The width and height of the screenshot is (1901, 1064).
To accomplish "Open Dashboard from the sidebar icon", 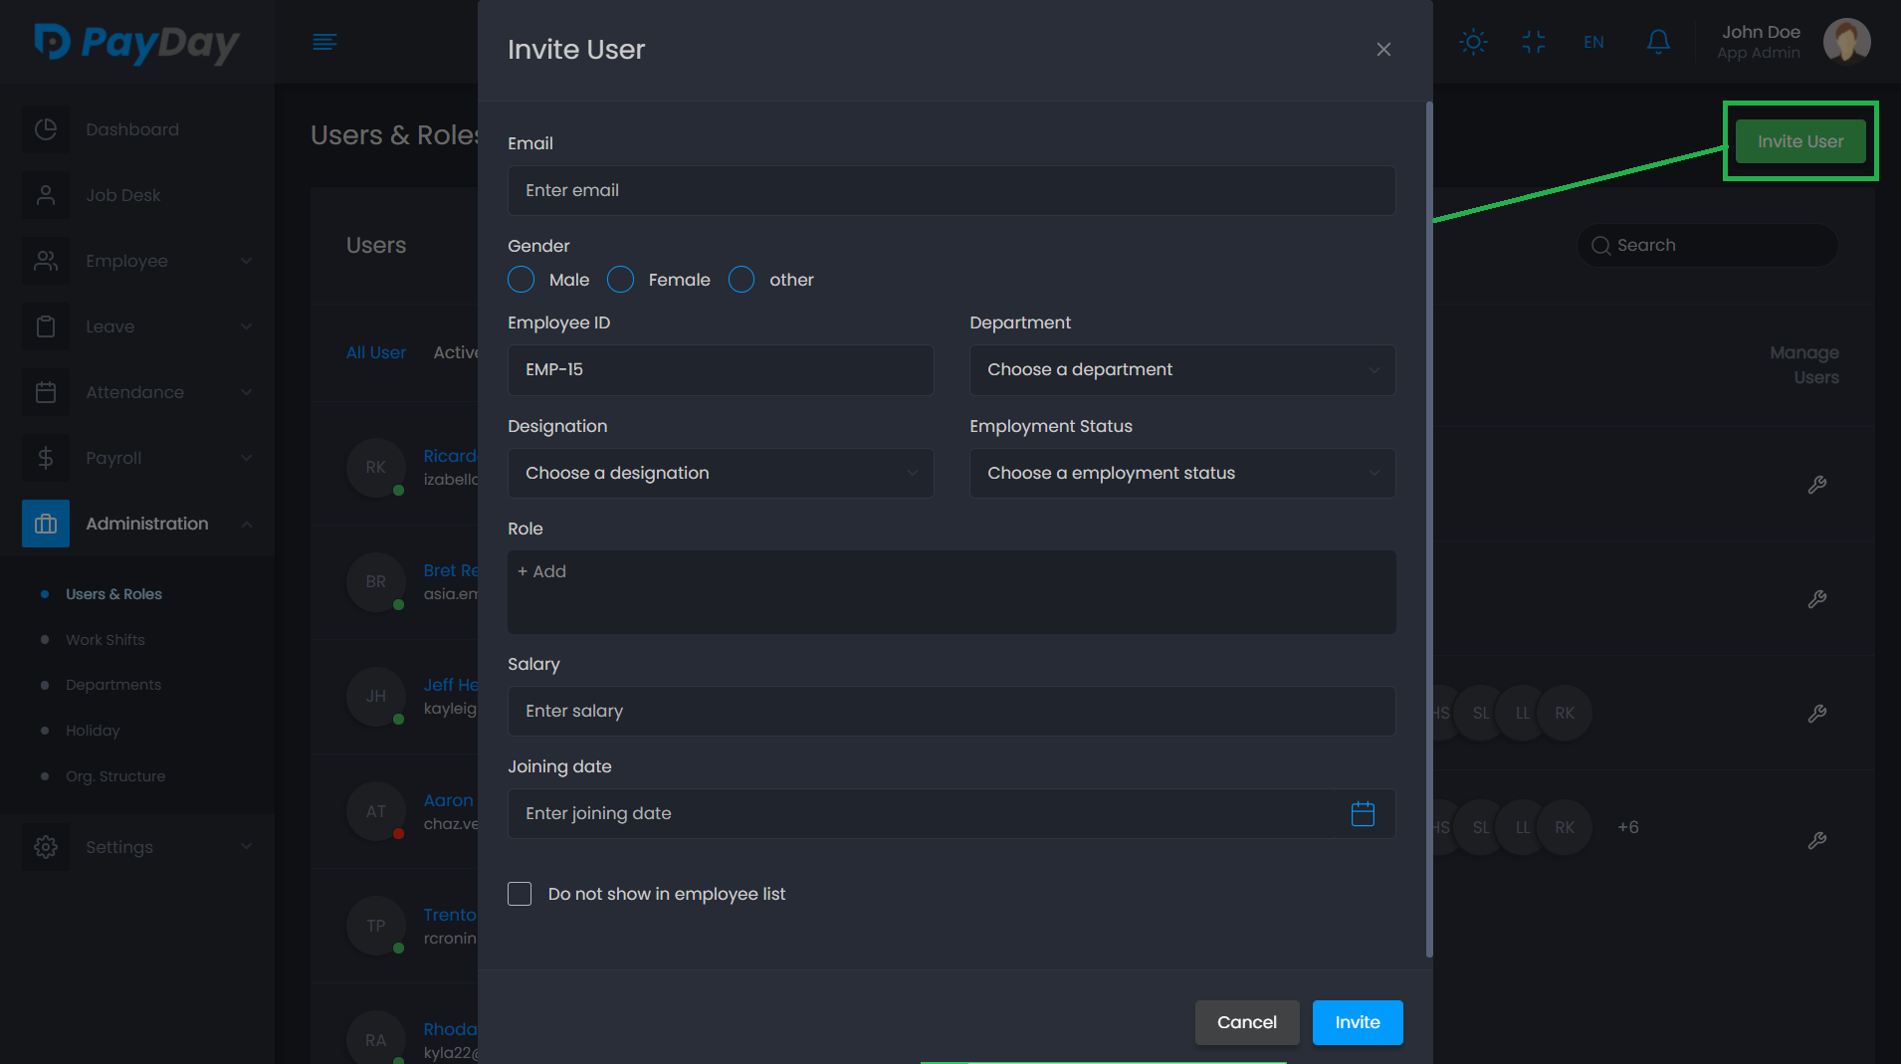I will pyautogui.click(x=46, y=129).
